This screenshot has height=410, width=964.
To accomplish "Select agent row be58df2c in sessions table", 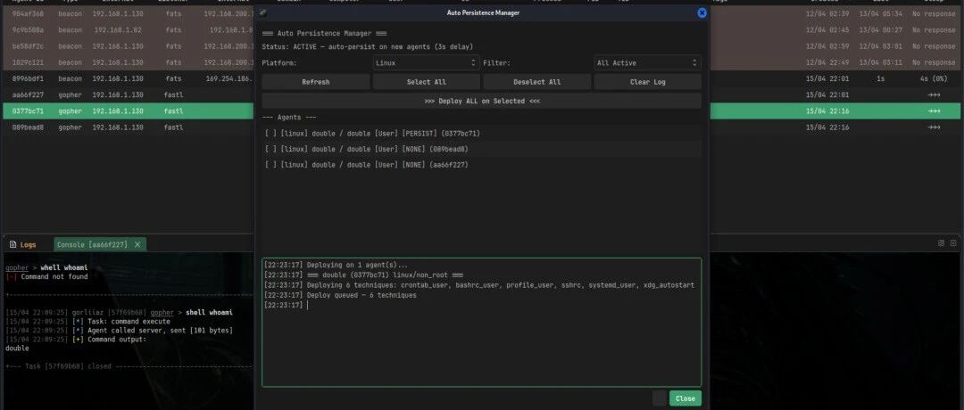I will [x=129, y=46].
